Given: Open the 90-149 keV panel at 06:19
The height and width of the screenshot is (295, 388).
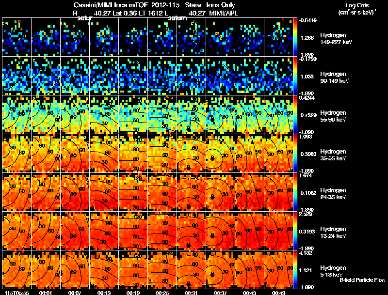Looking at the screenshot, I should (133, 76).
